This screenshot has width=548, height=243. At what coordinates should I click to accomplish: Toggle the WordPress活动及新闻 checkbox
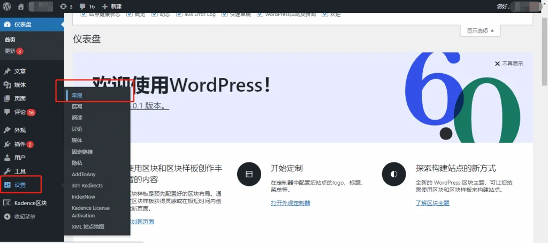coord(260,14)
